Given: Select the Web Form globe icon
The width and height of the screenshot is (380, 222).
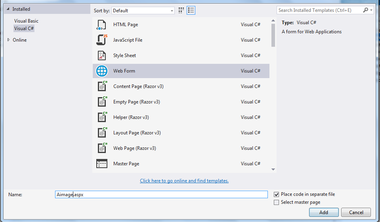Looking at the screenshot, I should [102, 71].
